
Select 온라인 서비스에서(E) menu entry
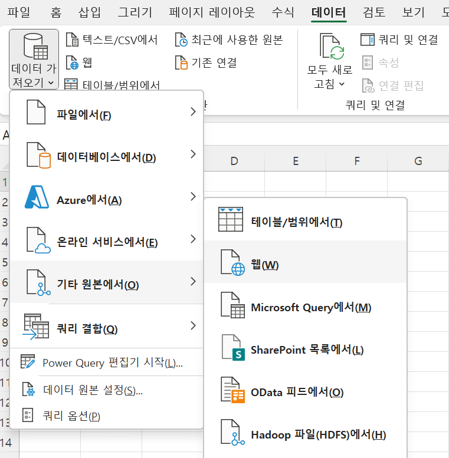[x=107, y=239]
